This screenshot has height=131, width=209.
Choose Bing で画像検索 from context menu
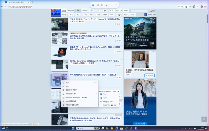pyautogui.click(x=80, y=101)
